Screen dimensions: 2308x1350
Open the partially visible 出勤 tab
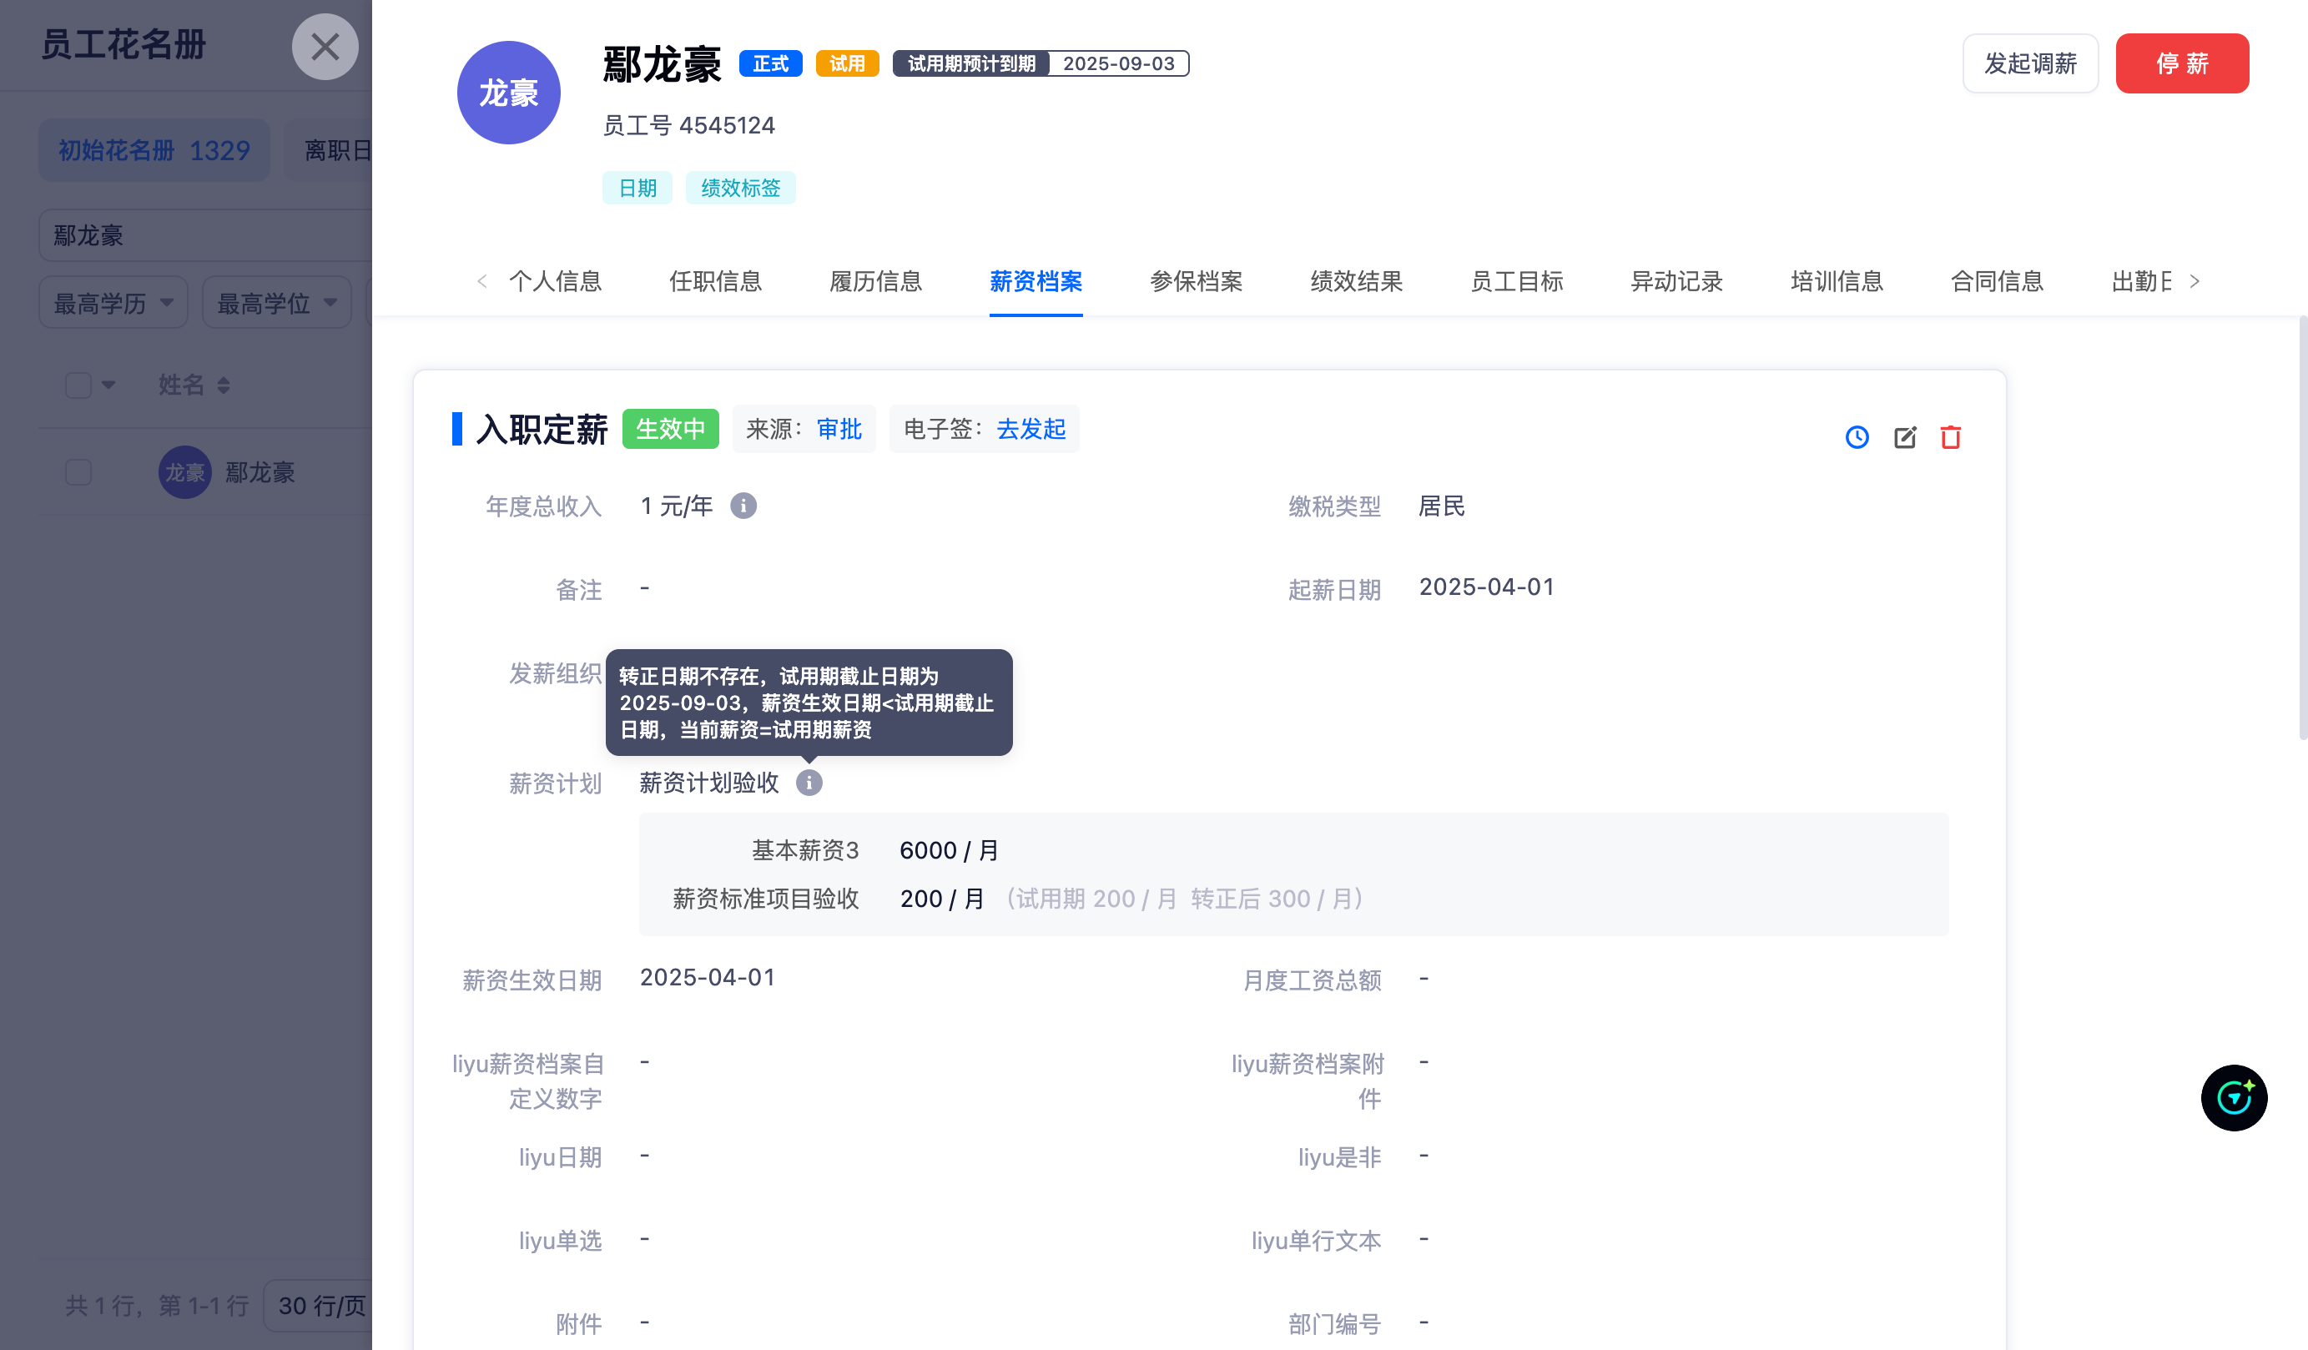(2141, 281)
